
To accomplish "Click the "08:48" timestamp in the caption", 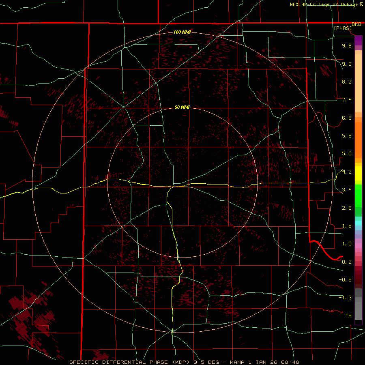I will tap(290, 362).
